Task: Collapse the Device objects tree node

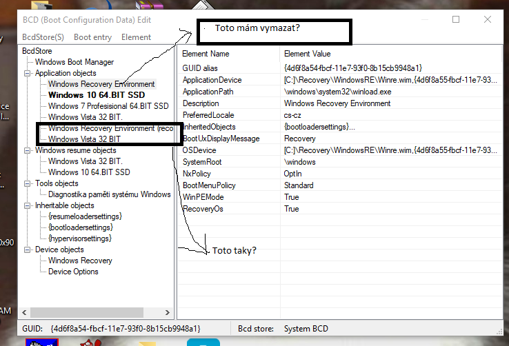Action: pyautogui.click(x=28, y=250)
